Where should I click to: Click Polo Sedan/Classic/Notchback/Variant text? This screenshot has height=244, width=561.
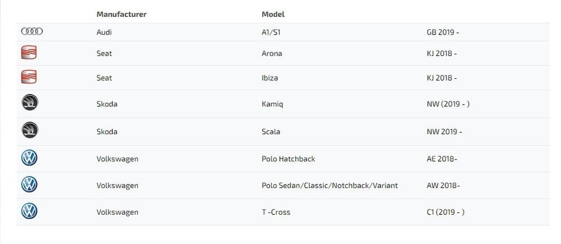[x=330, y=186]
